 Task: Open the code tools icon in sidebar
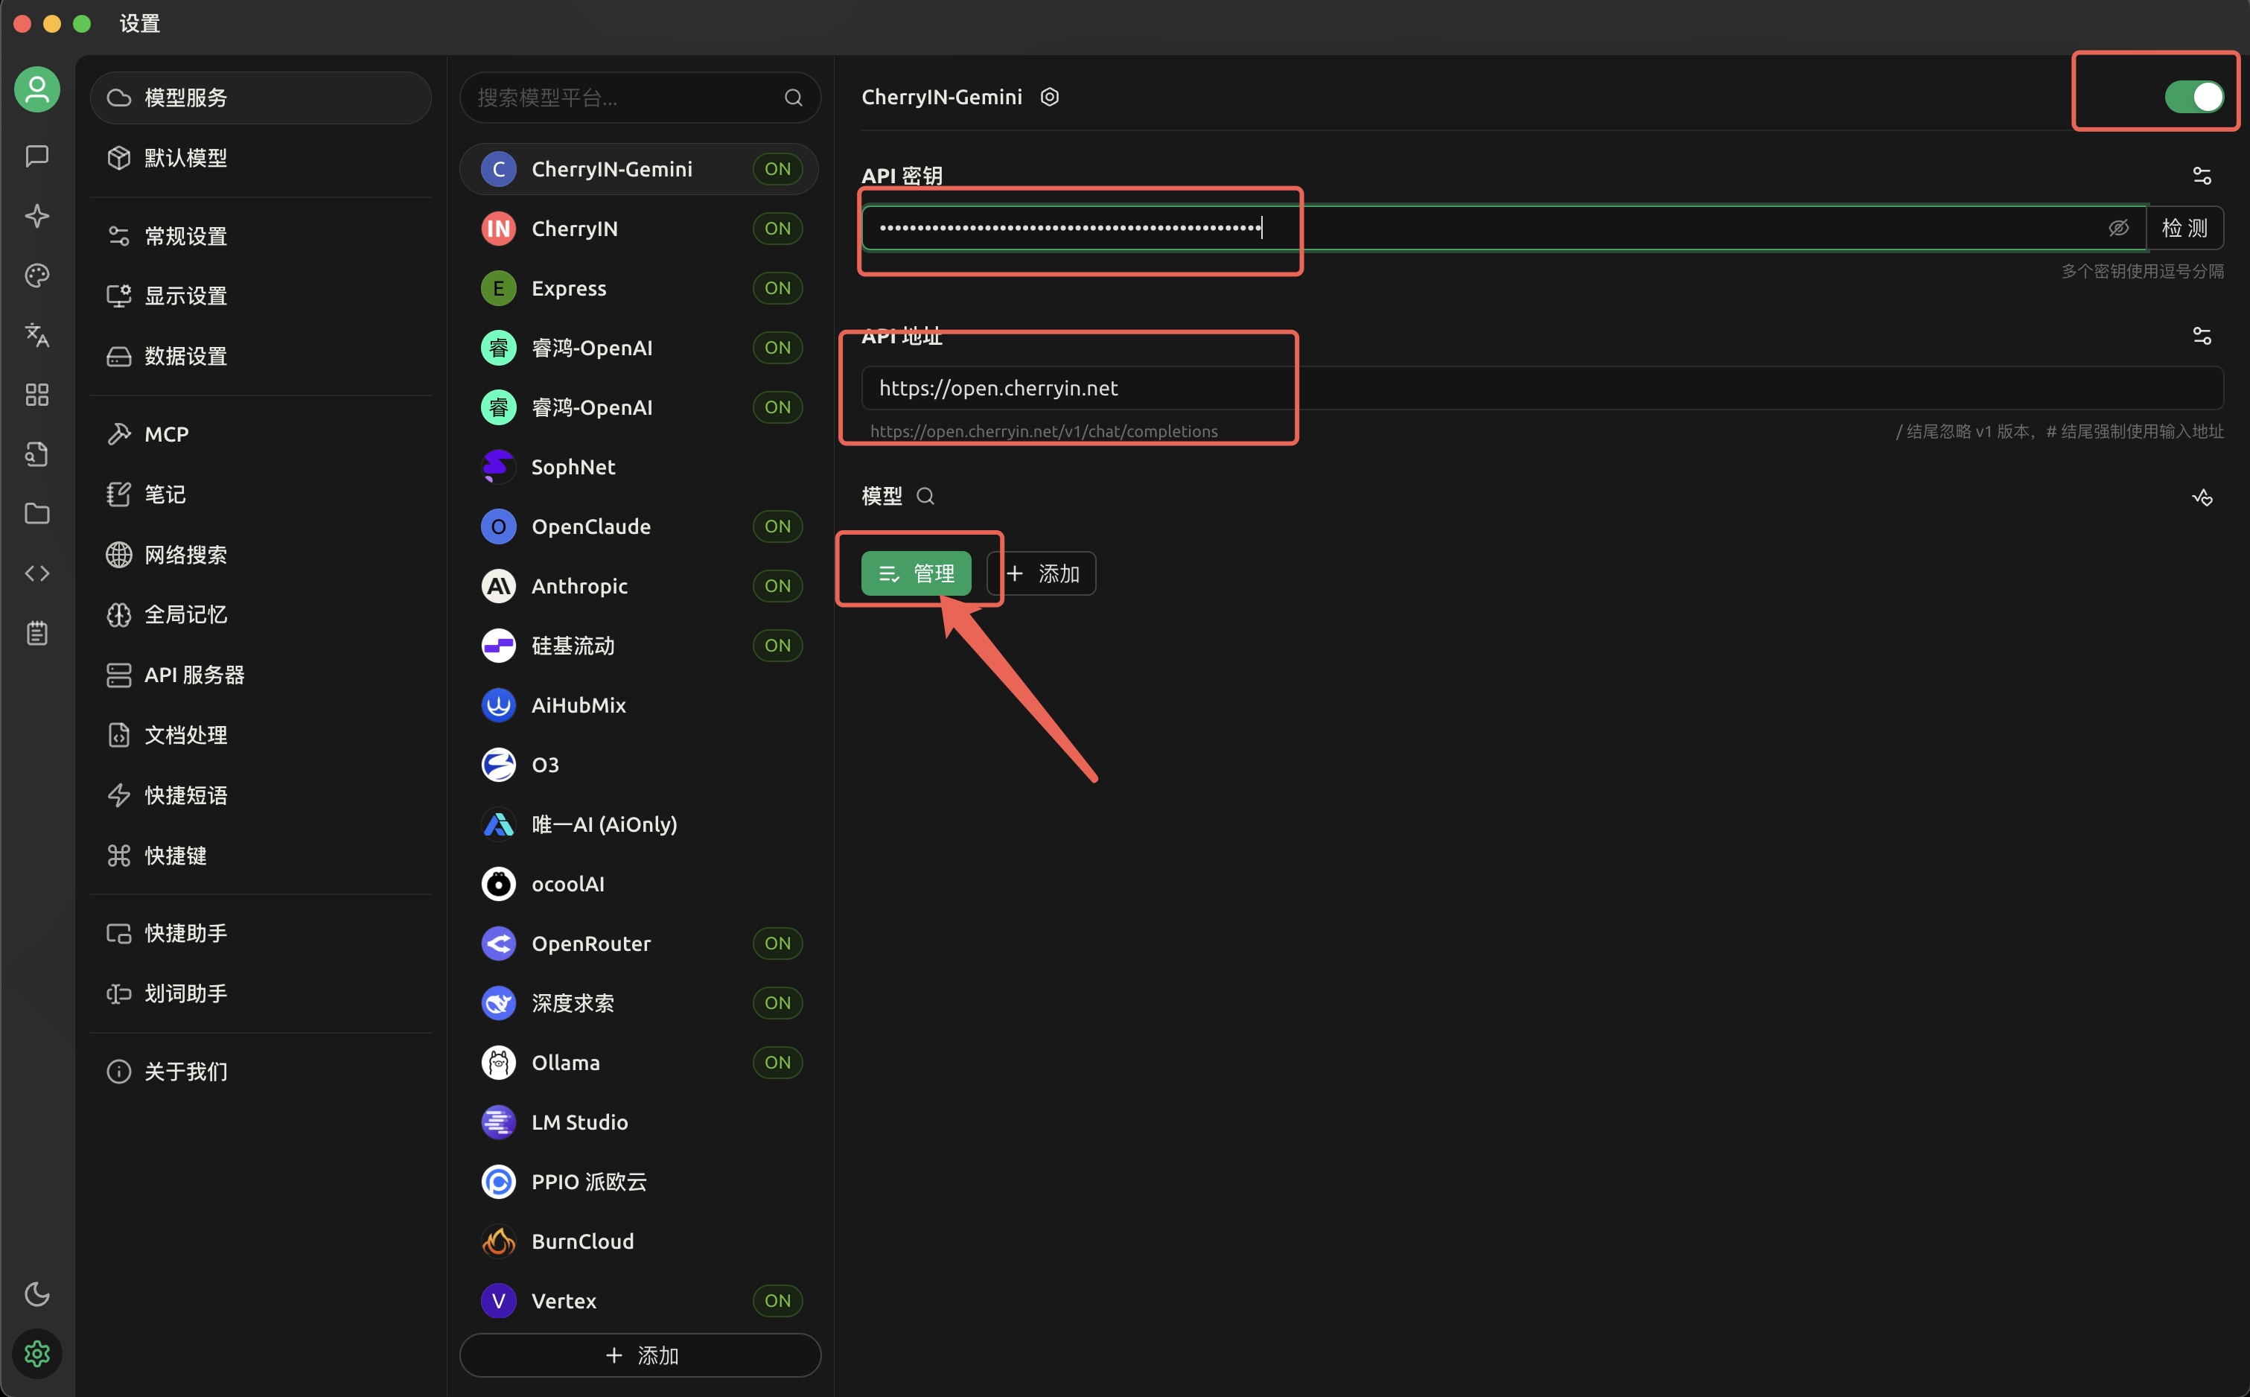coord(37,573)
